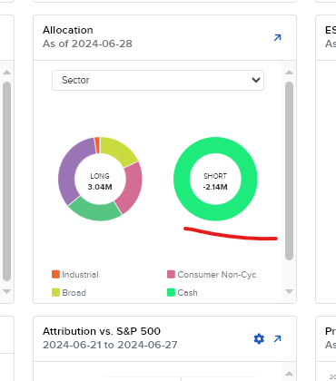Open Attribution vs. S&P 500 settings gear
This screenshot has height=381, width=336.
pos(259,338)
